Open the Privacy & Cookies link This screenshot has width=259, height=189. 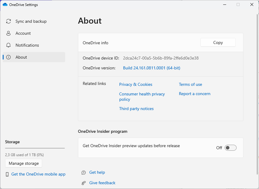[x=136, y=85]
